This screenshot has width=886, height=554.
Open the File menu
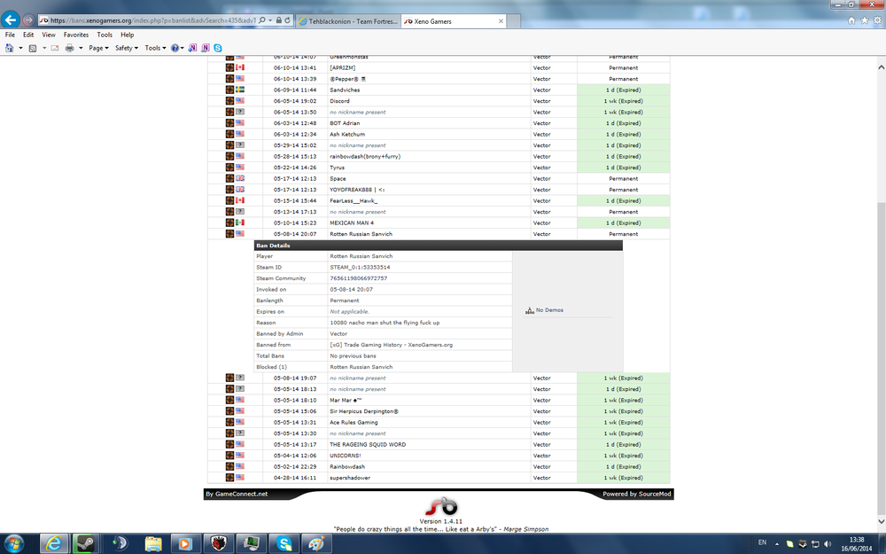pos(10,35)
